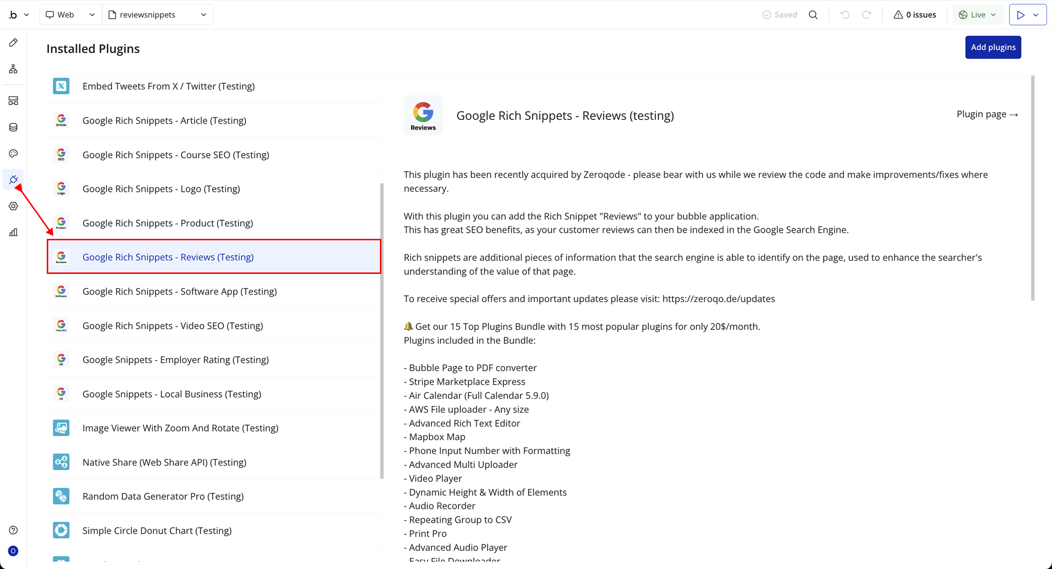Open the help question mark icon
Screen dimensions: 1052x569
(14, 530)
